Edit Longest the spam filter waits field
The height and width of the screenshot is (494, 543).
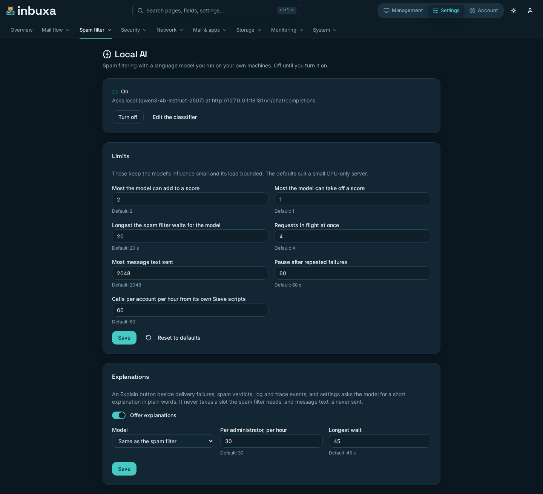coord(190,236)
